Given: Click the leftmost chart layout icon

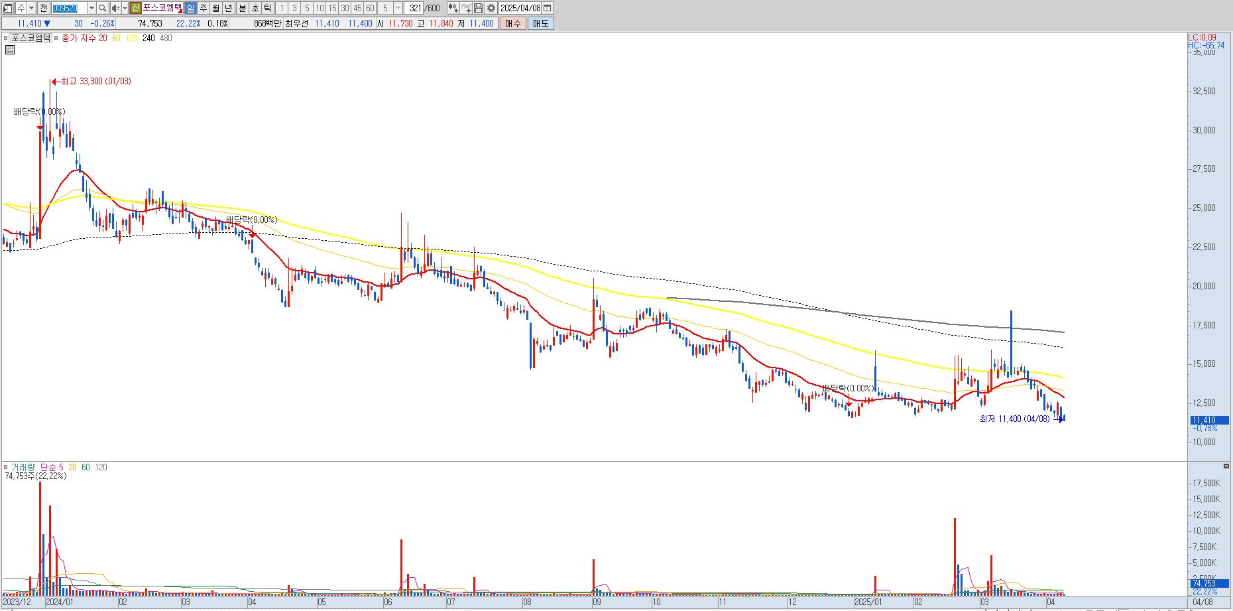Looking at the screenshot, I should (x=8, y=8).
